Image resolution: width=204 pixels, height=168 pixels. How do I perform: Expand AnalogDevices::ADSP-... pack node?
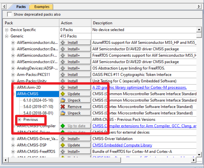point(13,68)
